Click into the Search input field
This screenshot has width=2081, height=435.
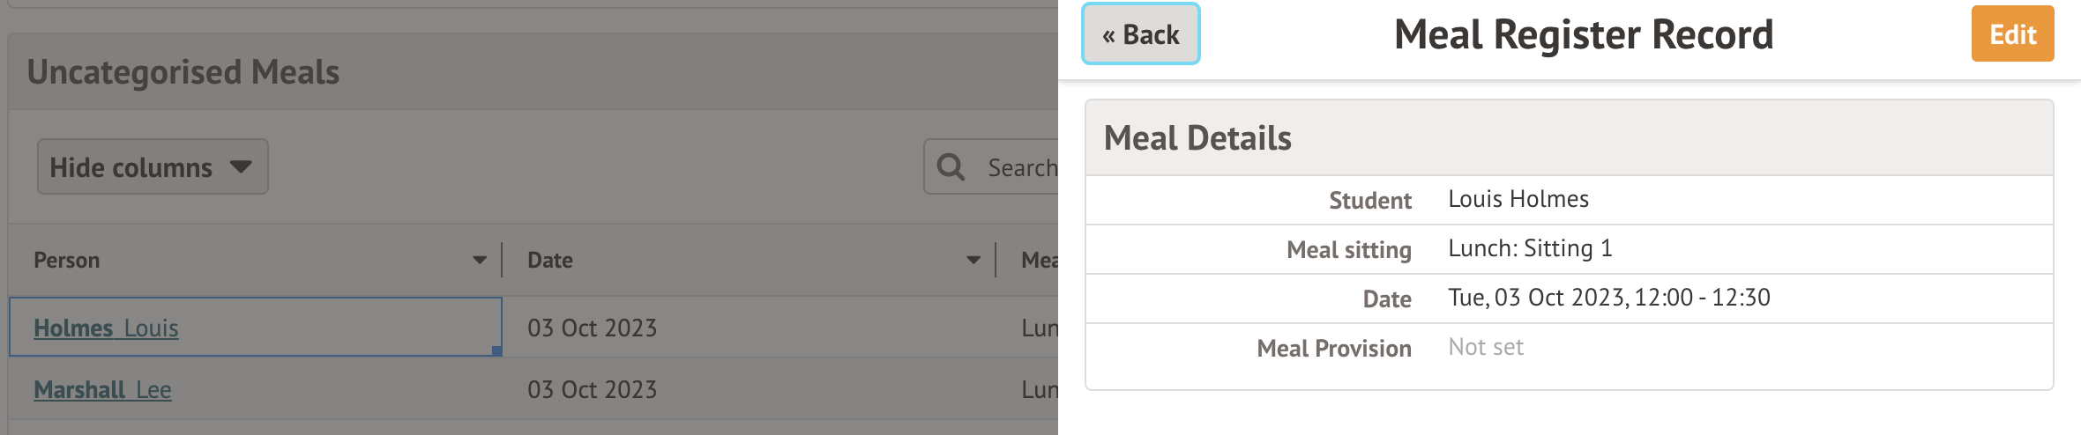tap(1021, 167)
